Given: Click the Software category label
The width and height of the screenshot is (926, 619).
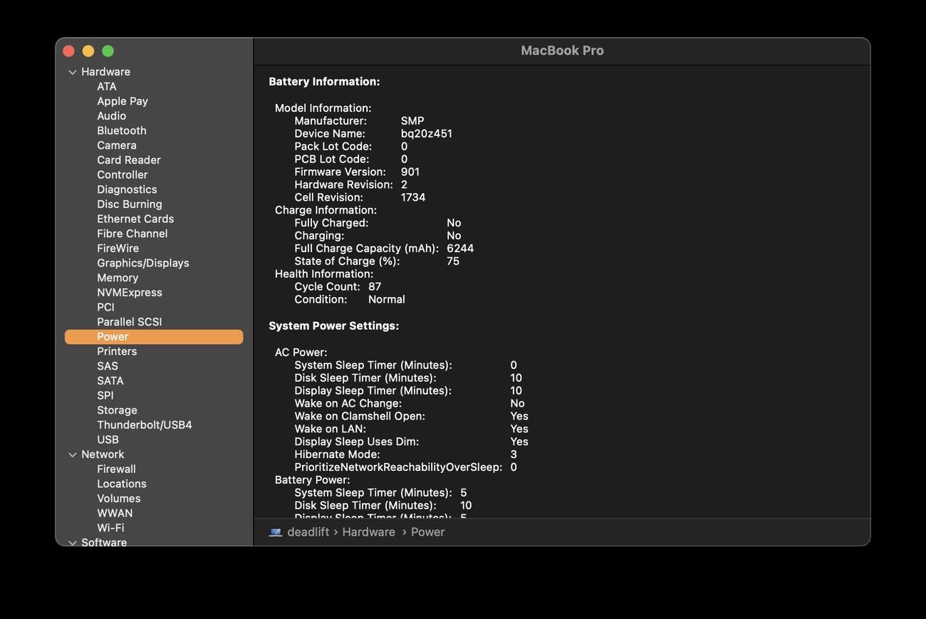Looking at the screenshot, I should [x=104, y=543].
